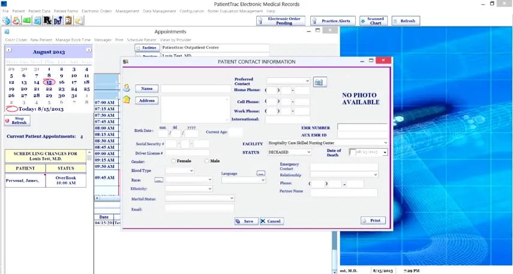Click the yellow notes icon in toolbar
The width and height of the screenshot is (513, 274).
79,20
